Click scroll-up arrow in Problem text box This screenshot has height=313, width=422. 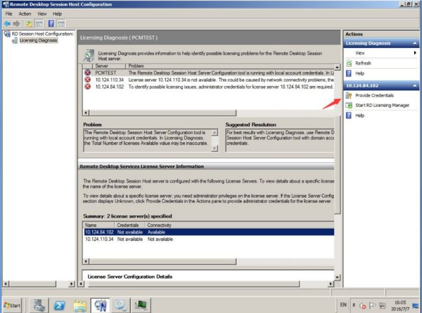pyautogui.click(x=214, y=132)
